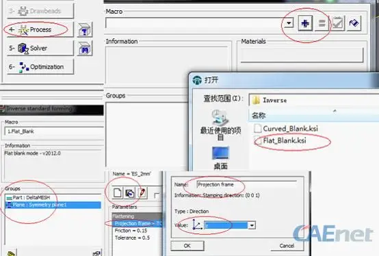Screen dimensions: 379x256
Task: Go to 最近使用的项目 recent items
Action: [220, 126]
